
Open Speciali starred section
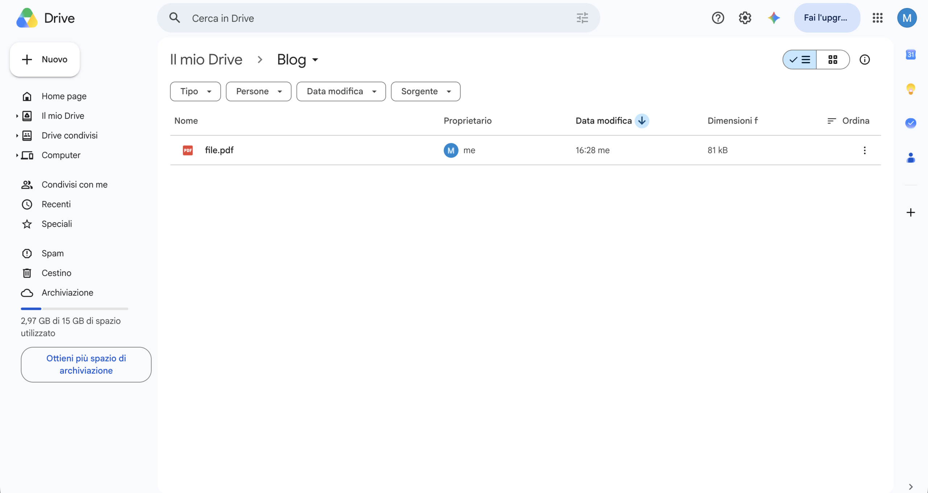tap(57, 224)
